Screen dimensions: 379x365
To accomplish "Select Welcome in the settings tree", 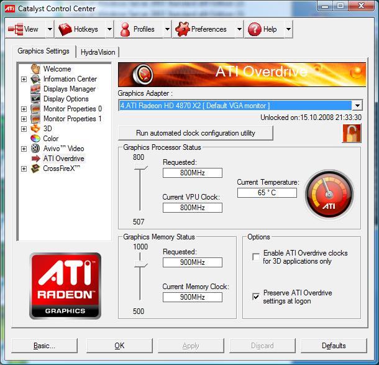I will 57,69.
